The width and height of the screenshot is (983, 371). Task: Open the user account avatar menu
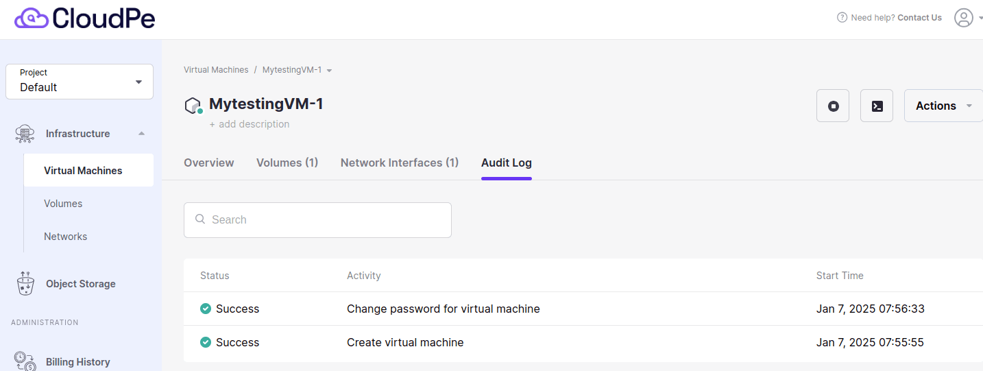964,18
